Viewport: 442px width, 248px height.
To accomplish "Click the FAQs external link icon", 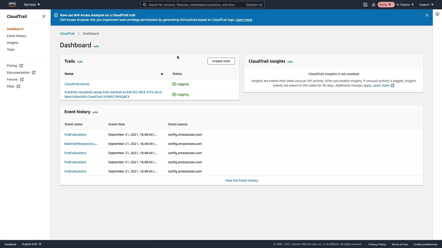I will pyautogui.click(x=18, y=86).
